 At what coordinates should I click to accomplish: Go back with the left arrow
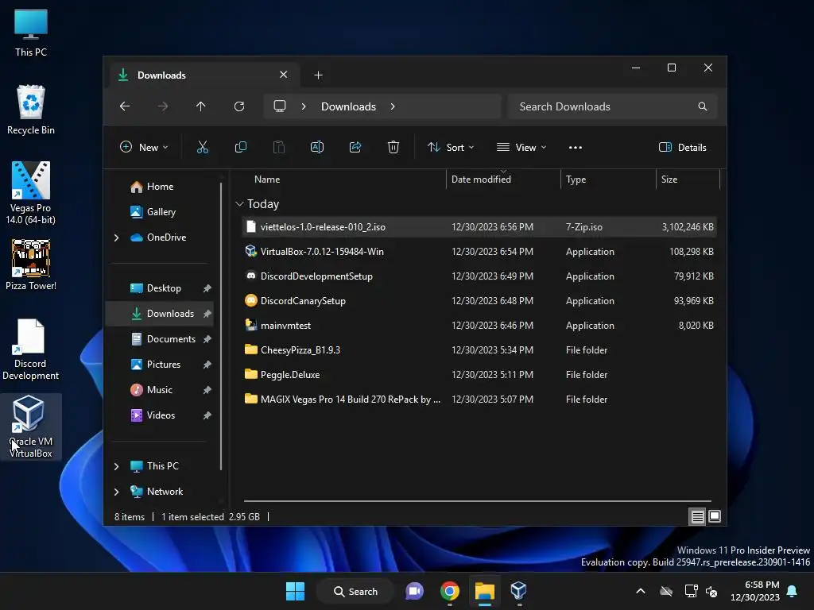pos(125,106)
